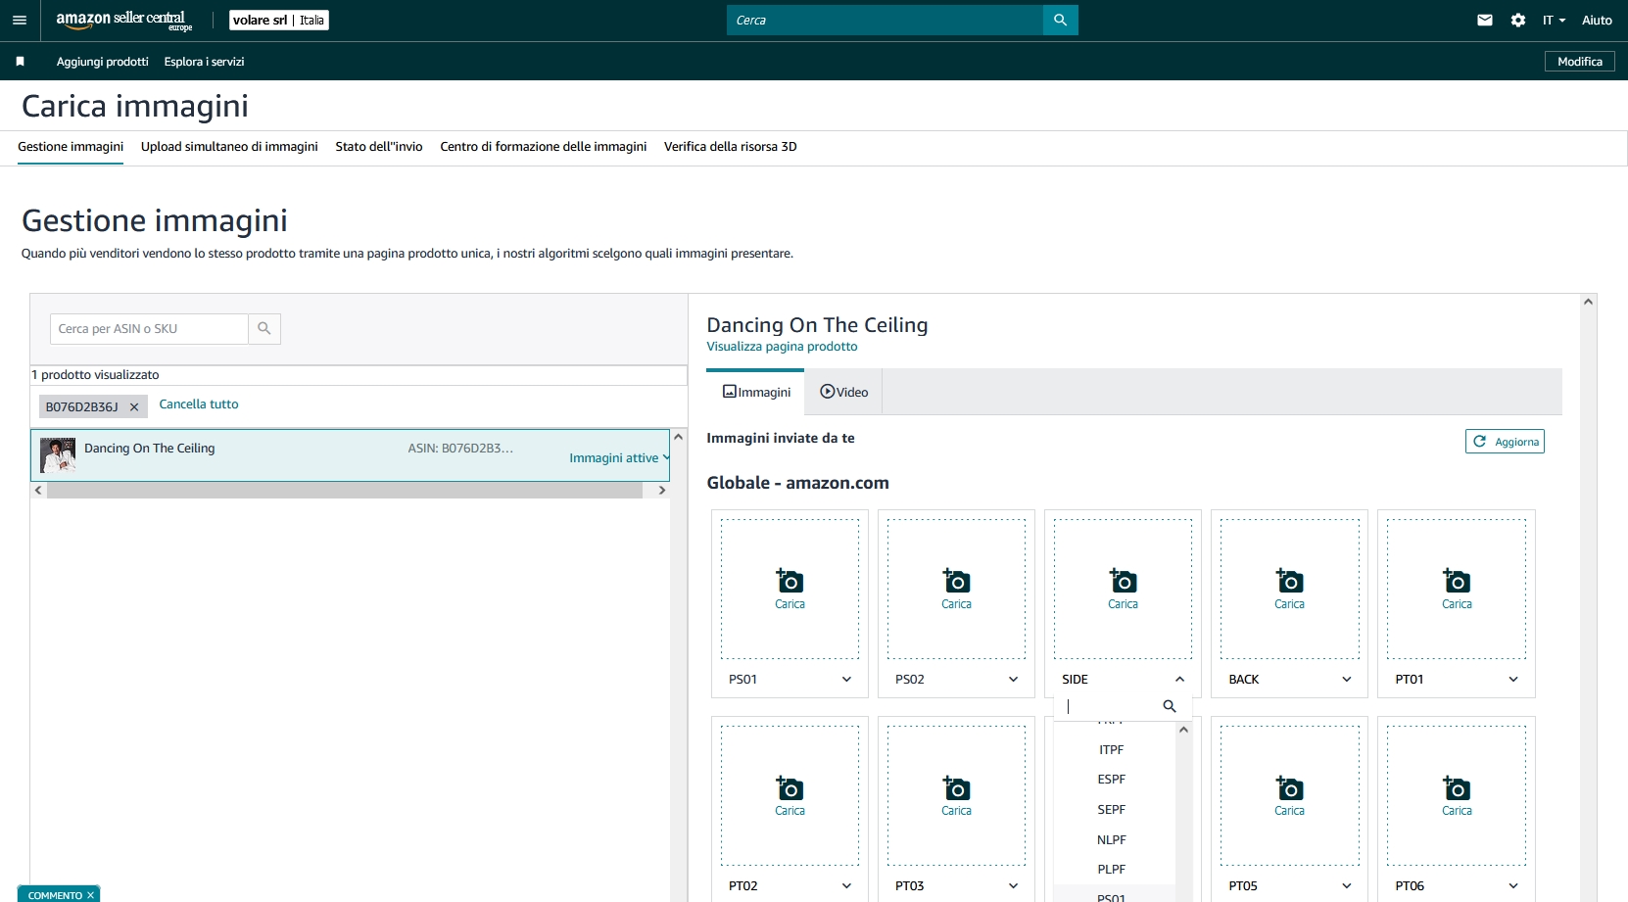Collapse the SIDE image type dropdown

(1179, 680)
